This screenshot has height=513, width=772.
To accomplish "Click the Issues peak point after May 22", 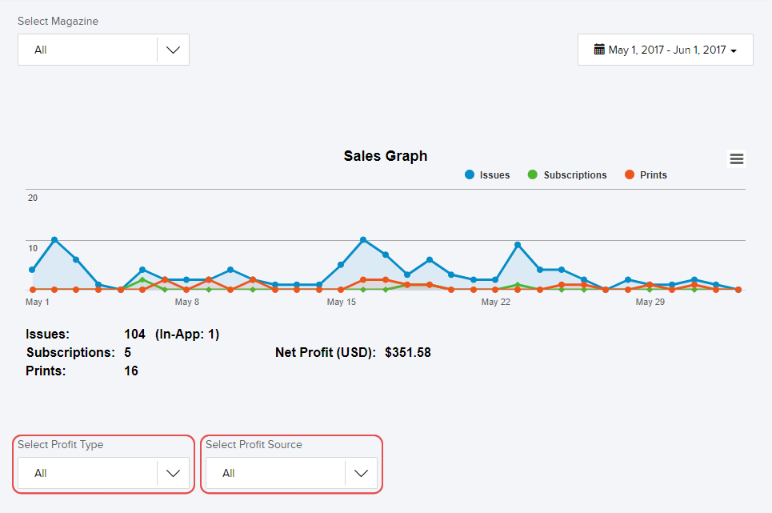I will click(518, 245).
